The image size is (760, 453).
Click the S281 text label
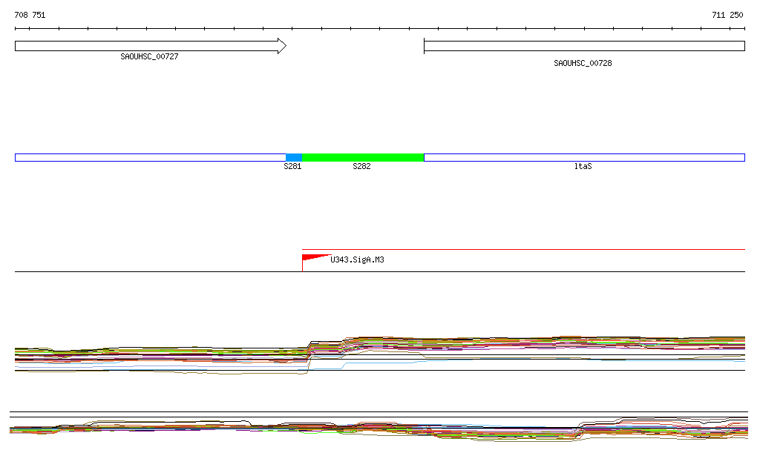tap(292, 167)
